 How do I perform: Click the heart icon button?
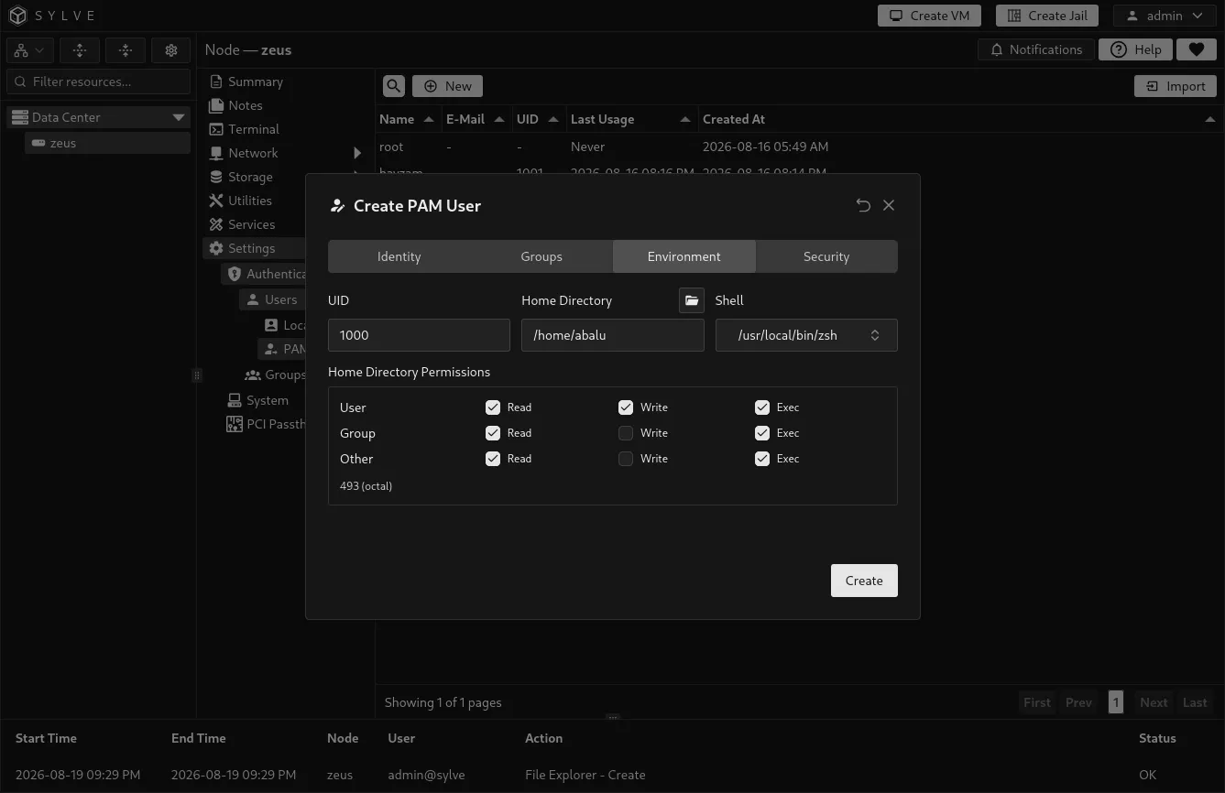click(1196, 49)
